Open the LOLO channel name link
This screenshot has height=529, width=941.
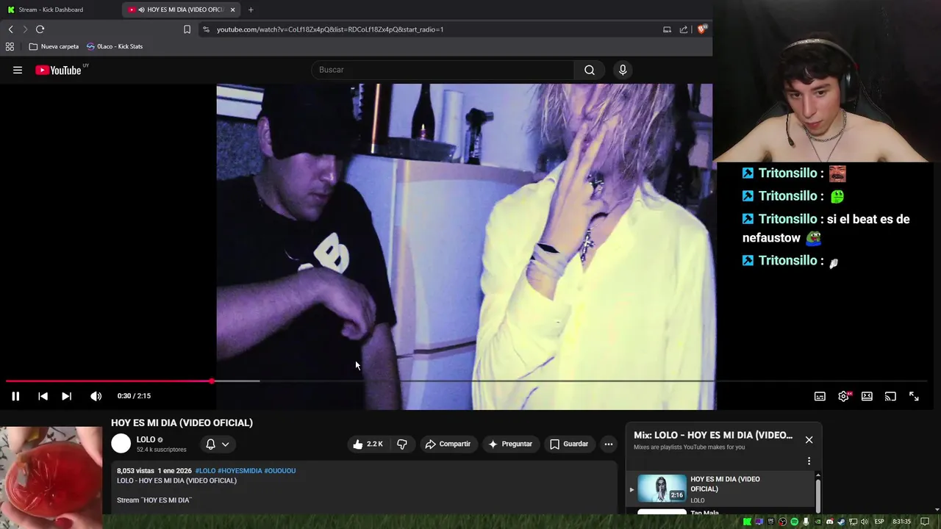click(146, 439)
